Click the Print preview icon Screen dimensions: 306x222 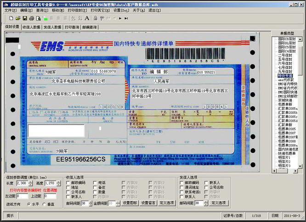click(39, 18)
